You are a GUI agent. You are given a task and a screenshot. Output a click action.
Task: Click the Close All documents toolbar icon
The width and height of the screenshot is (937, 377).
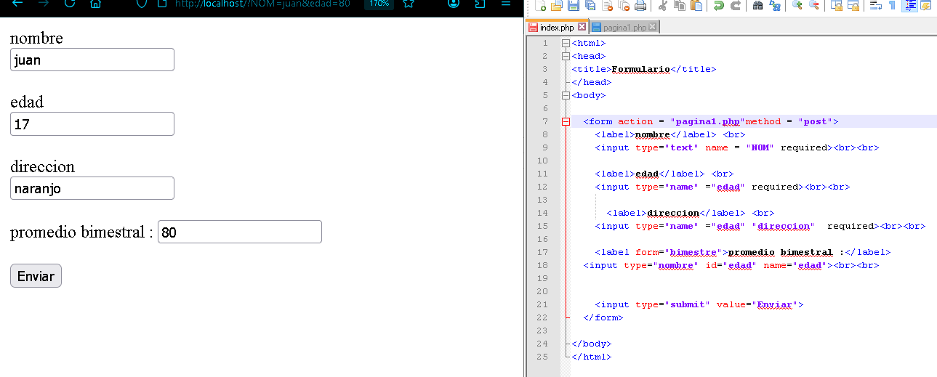pos(624,6)
